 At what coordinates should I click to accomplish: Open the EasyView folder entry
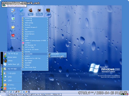coord(35,52)
